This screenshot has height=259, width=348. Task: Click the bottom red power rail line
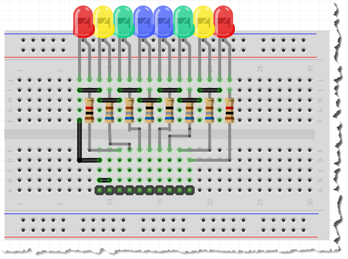[161, 237]
